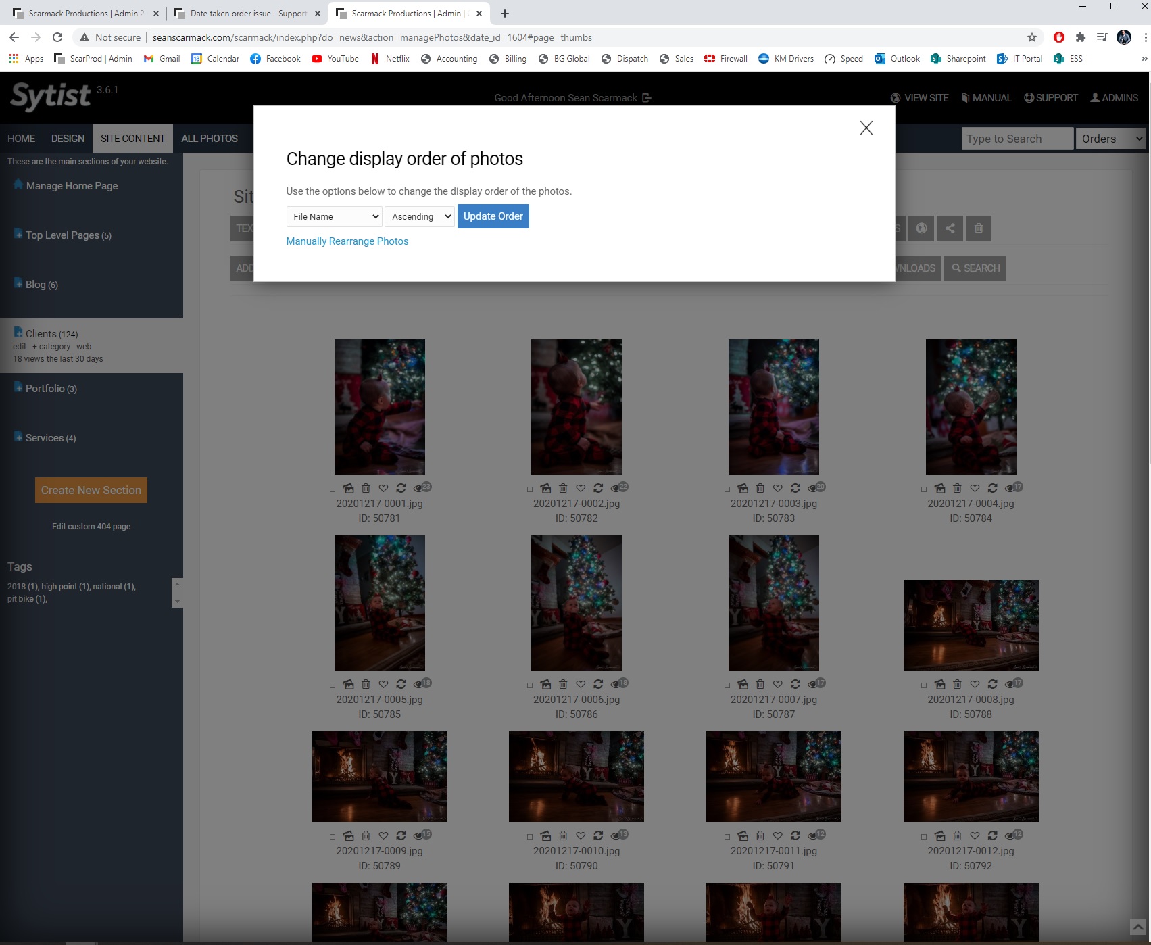The height and width of the screenshot is (945, 1151).
Task: Click the heart icon under 20201217-0010.jpg
Action: tap(581, 835)
